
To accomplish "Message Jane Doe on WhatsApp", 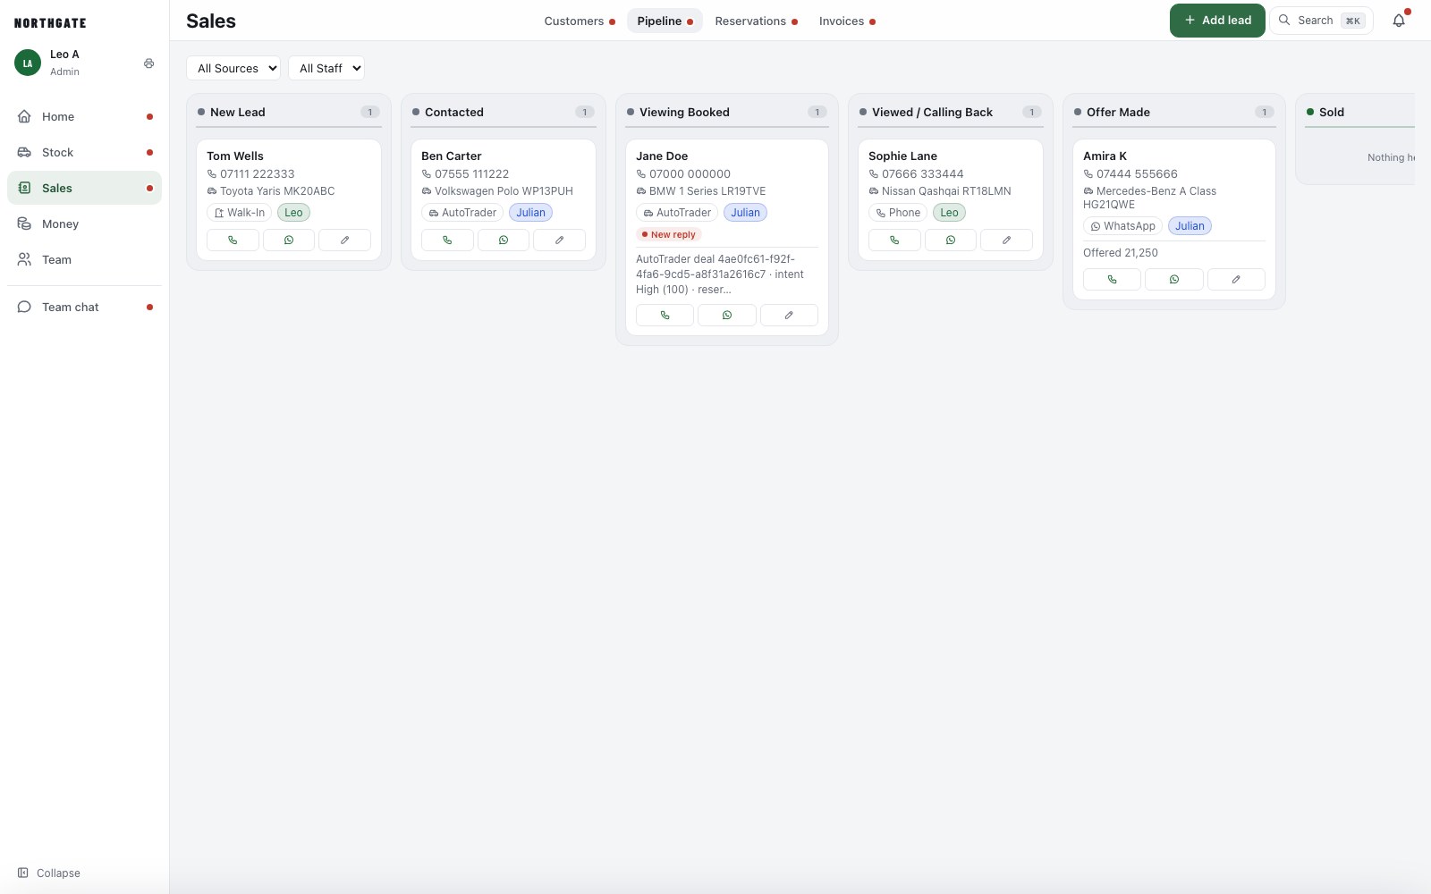I will tap(727, 315).
